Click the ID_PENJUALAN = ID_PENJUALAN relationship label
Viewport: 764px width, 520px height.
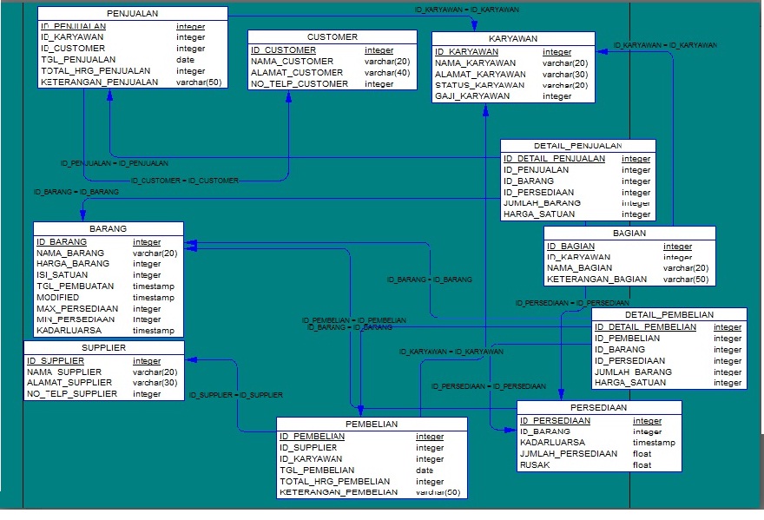113,162
